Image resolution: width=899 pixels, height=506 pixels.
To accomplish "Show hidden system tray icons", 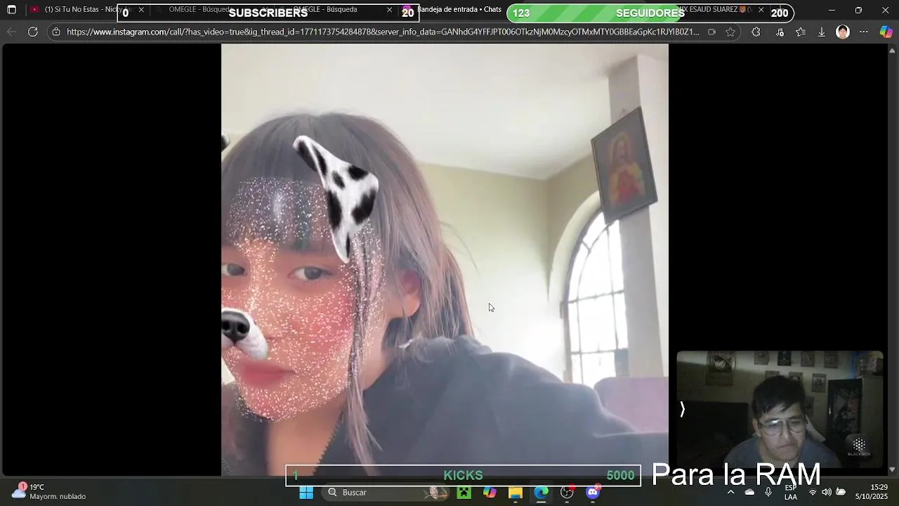I will pyautogui.click(x=731, y=492).
